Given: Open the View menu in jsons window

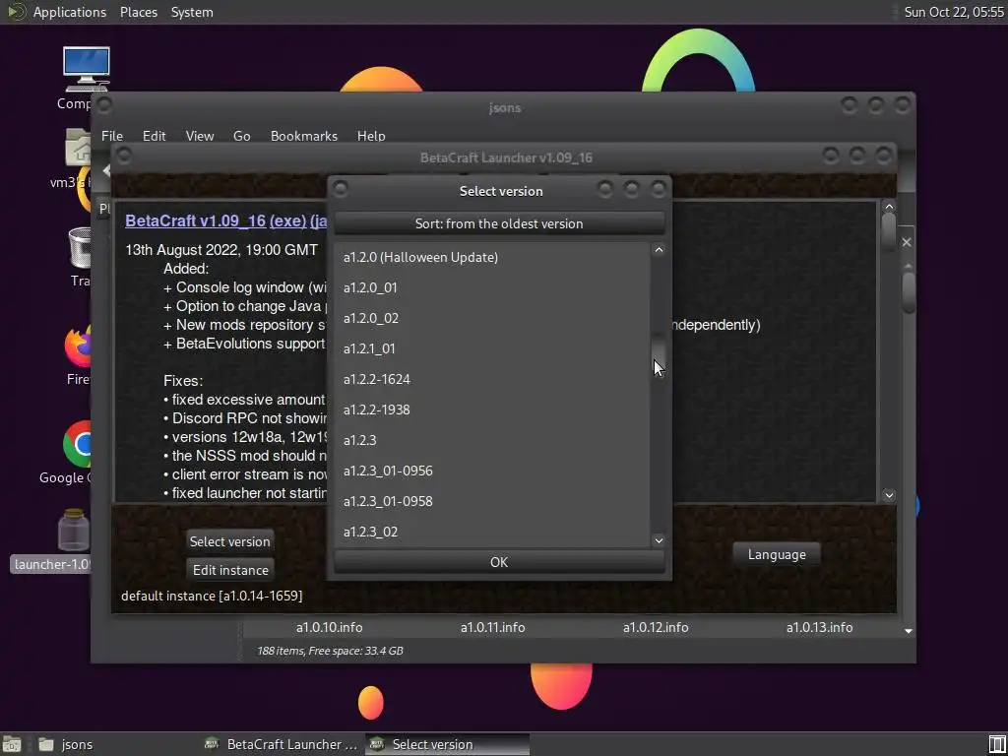Looking at the screenshot, I should click(199, 136).
